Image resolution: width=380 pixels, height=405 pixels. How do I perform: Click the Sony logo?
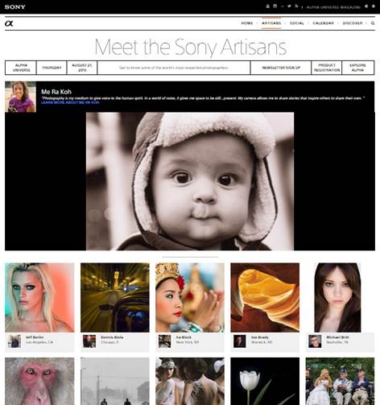(x=15, y=7)
